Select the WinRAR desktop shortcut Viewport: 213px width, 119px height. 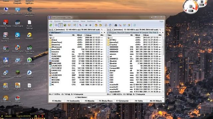(6, 49)
